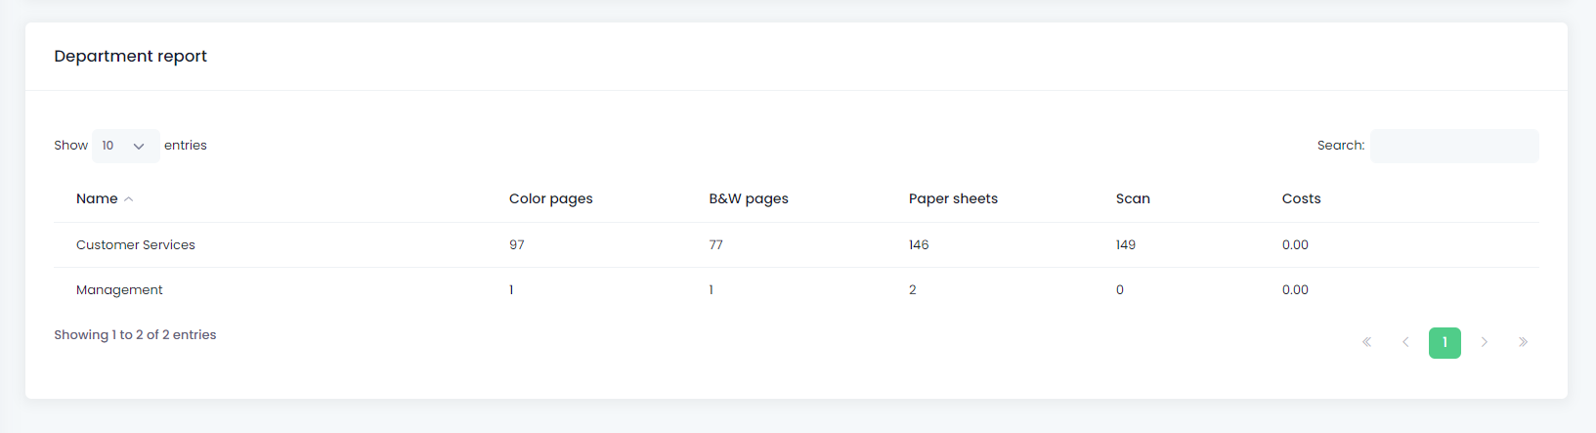1596x433 pixels.
Task: Go to next page arrow
Action: [1484, 342]
